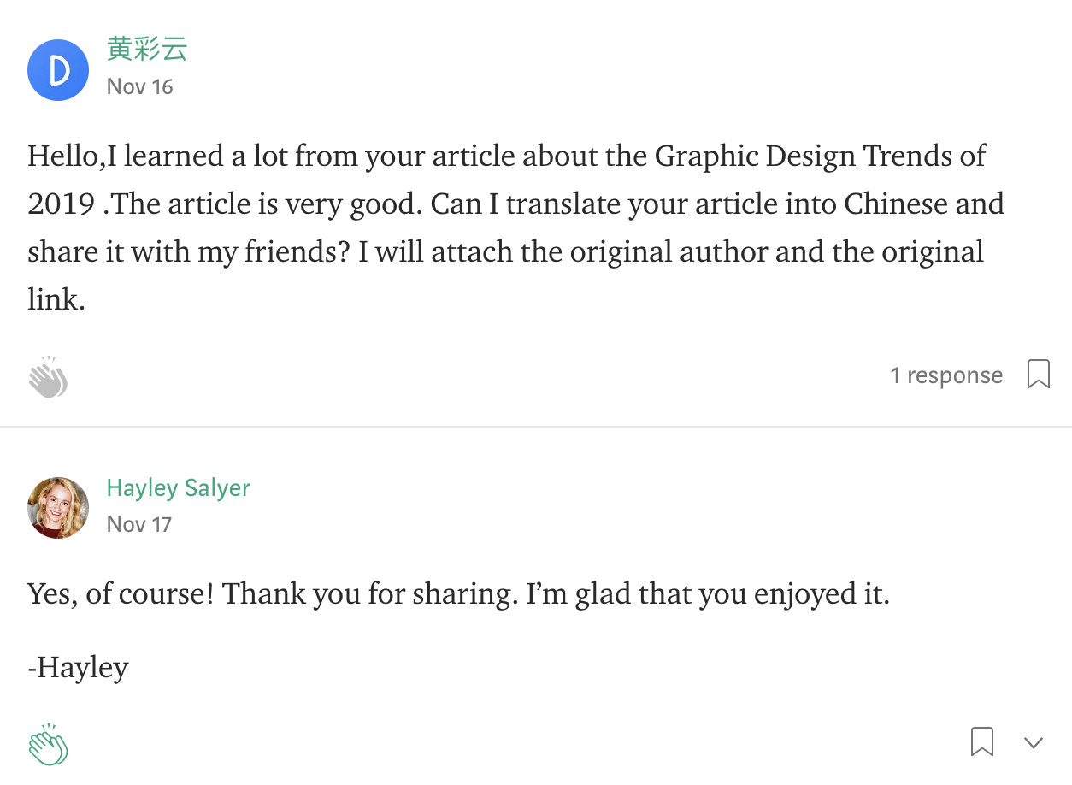Open Hayley Salyer's profile photo
The width and height of the screenshot is (1072, 785).
click(58, 508)
